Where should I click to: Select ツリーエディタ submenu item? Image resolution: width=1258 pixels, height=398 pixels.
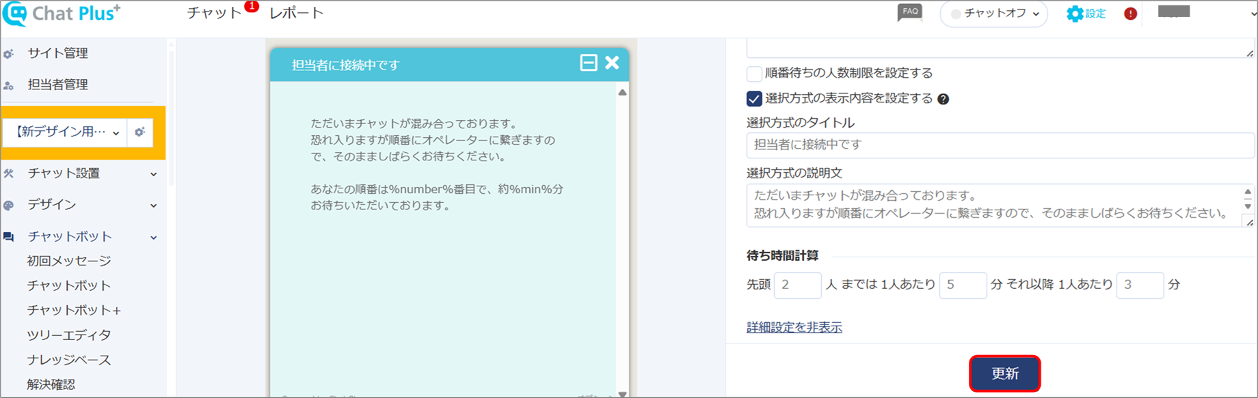point(68,335)
